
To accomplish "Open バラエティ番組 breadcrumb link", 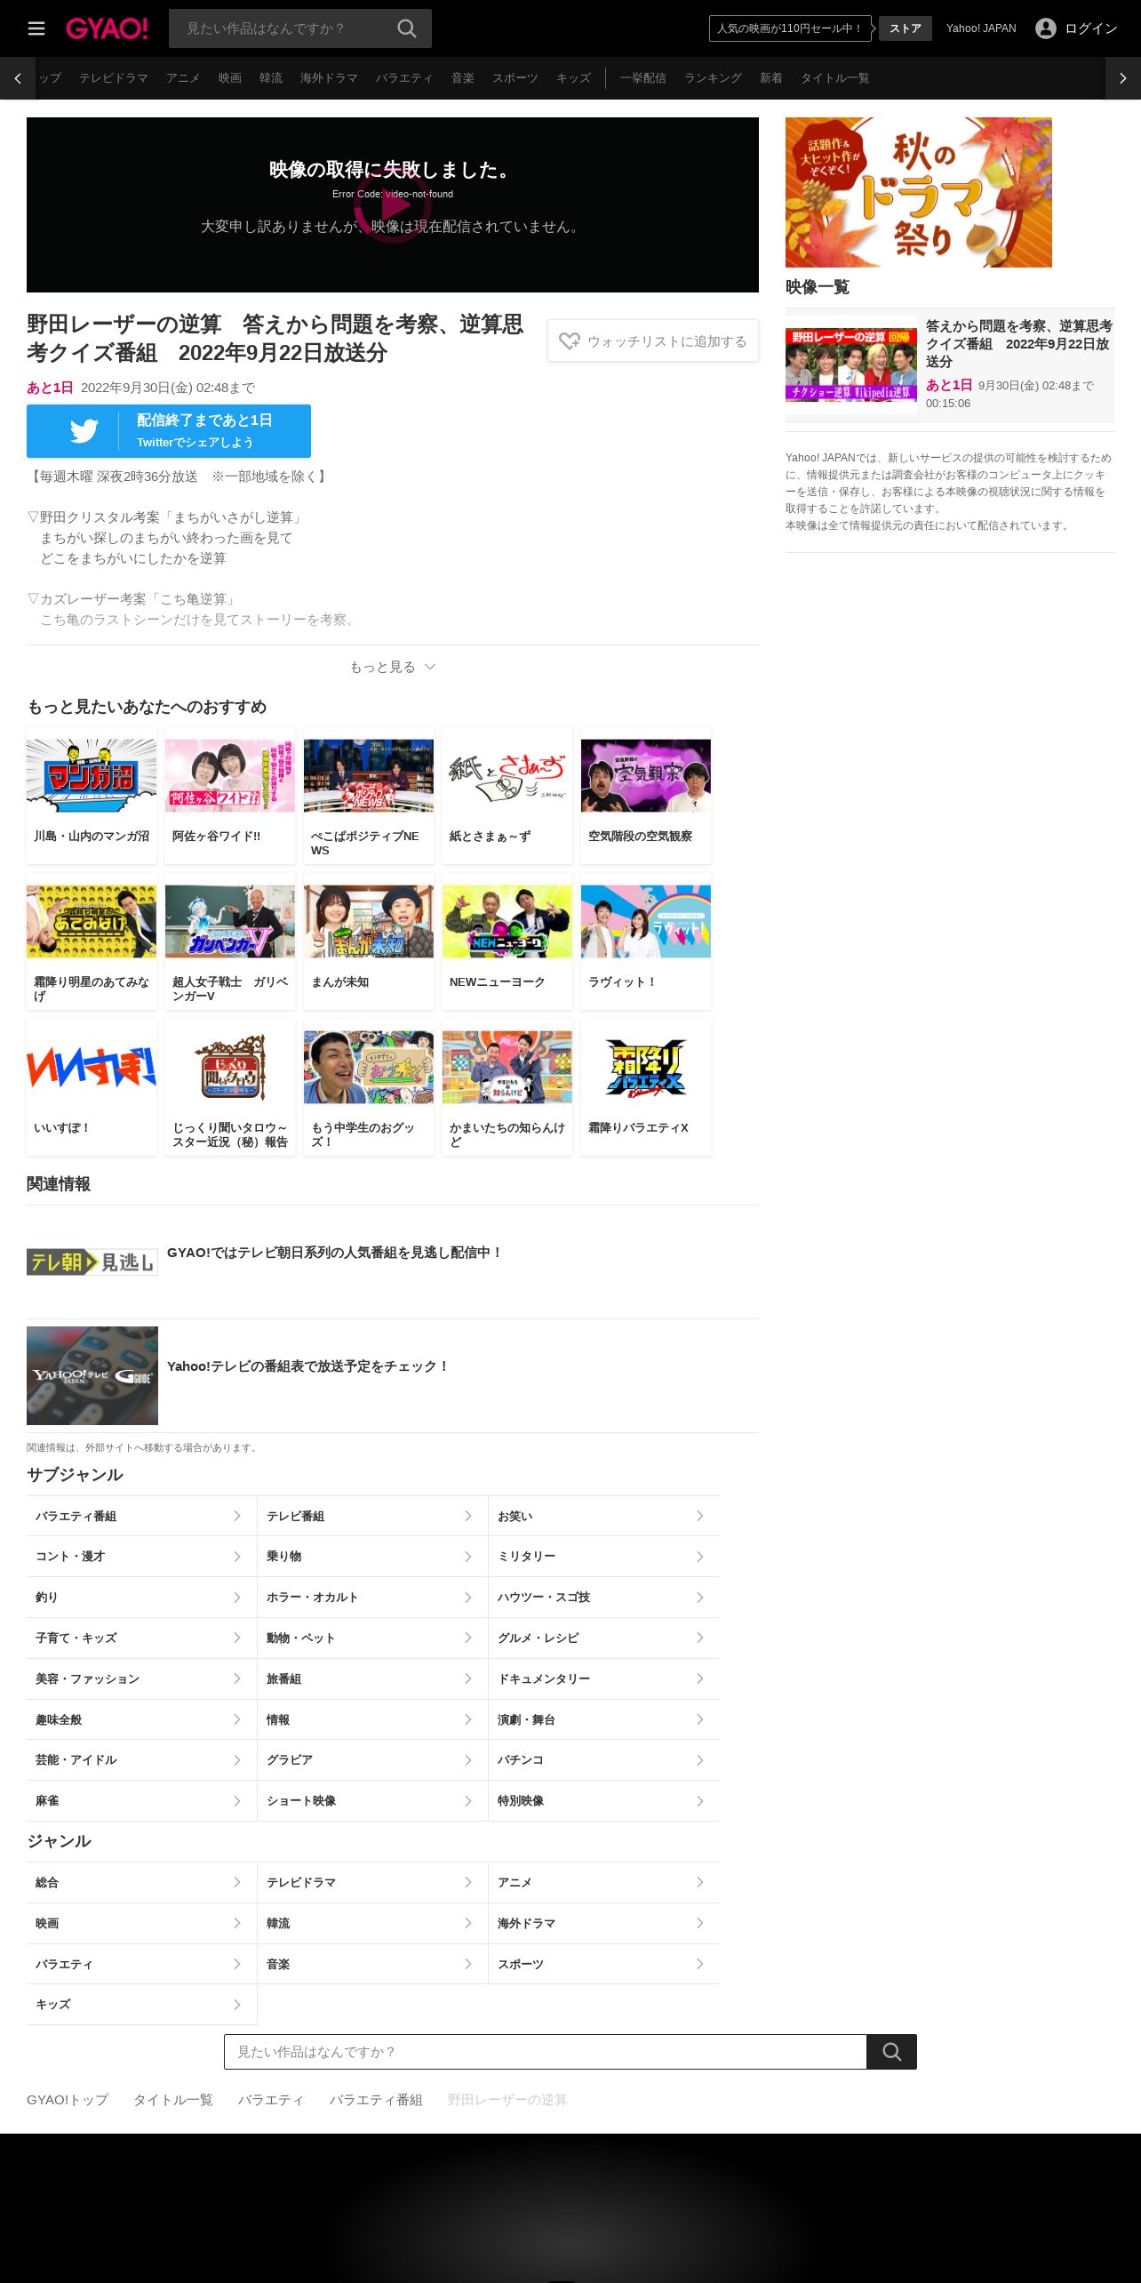I will click(x=376, y=2100).
